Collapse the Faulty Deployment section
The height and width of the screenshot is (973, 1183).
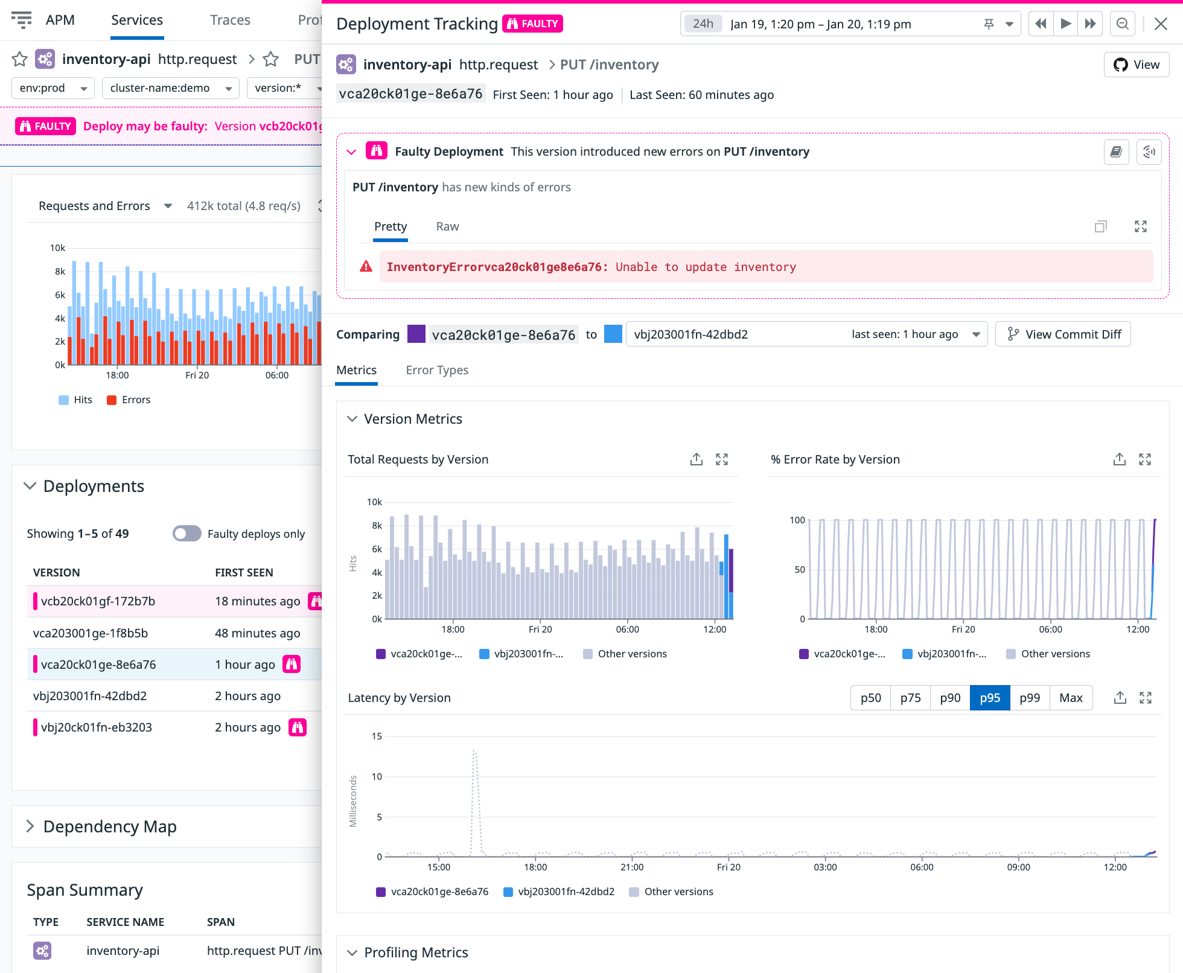click(x=351, y=152)
